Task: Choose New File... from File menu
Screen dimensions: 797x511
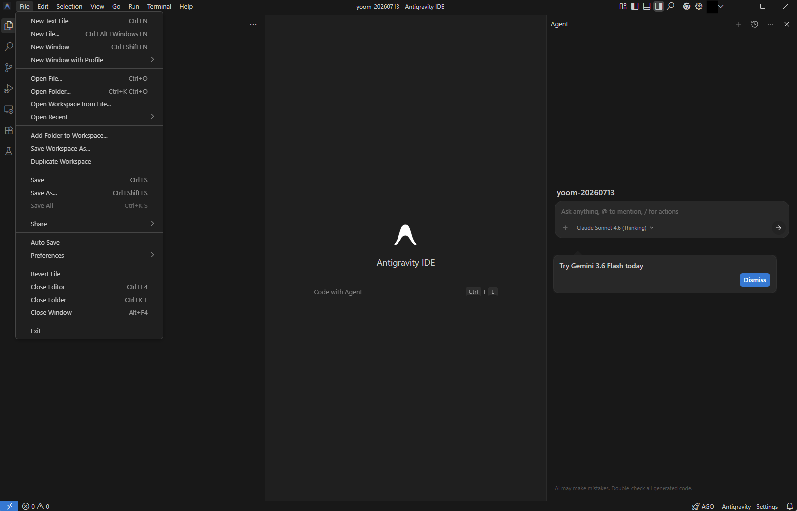Action: click(90, 34)
